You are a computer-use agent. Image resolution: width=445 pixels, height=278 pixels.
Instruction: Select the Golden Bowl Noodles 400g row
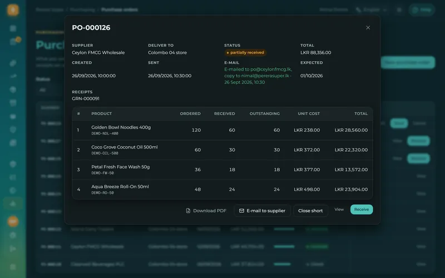coord(222,130)
